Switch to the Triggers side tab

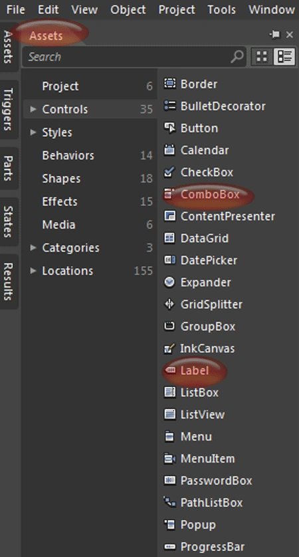[8, 110]
